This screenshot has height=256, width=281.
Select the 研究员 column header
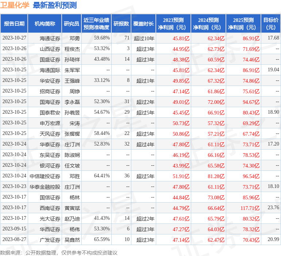click(72, 23)
